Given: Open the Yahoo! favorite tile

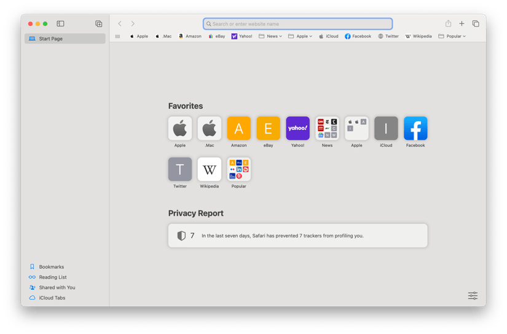Looking at the screenshot, I should tap(298, 129).
